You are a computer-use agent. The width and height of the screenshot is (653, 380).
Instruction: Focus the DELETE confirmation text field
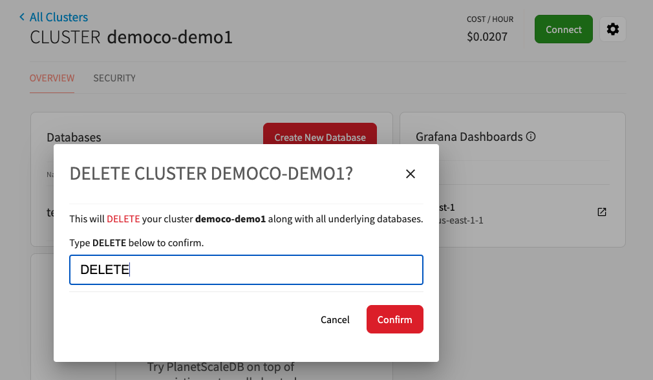pos(246,269)
